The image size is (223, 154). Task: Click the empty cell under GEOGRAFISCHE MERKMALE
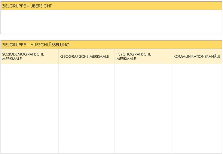click(87, 109)
